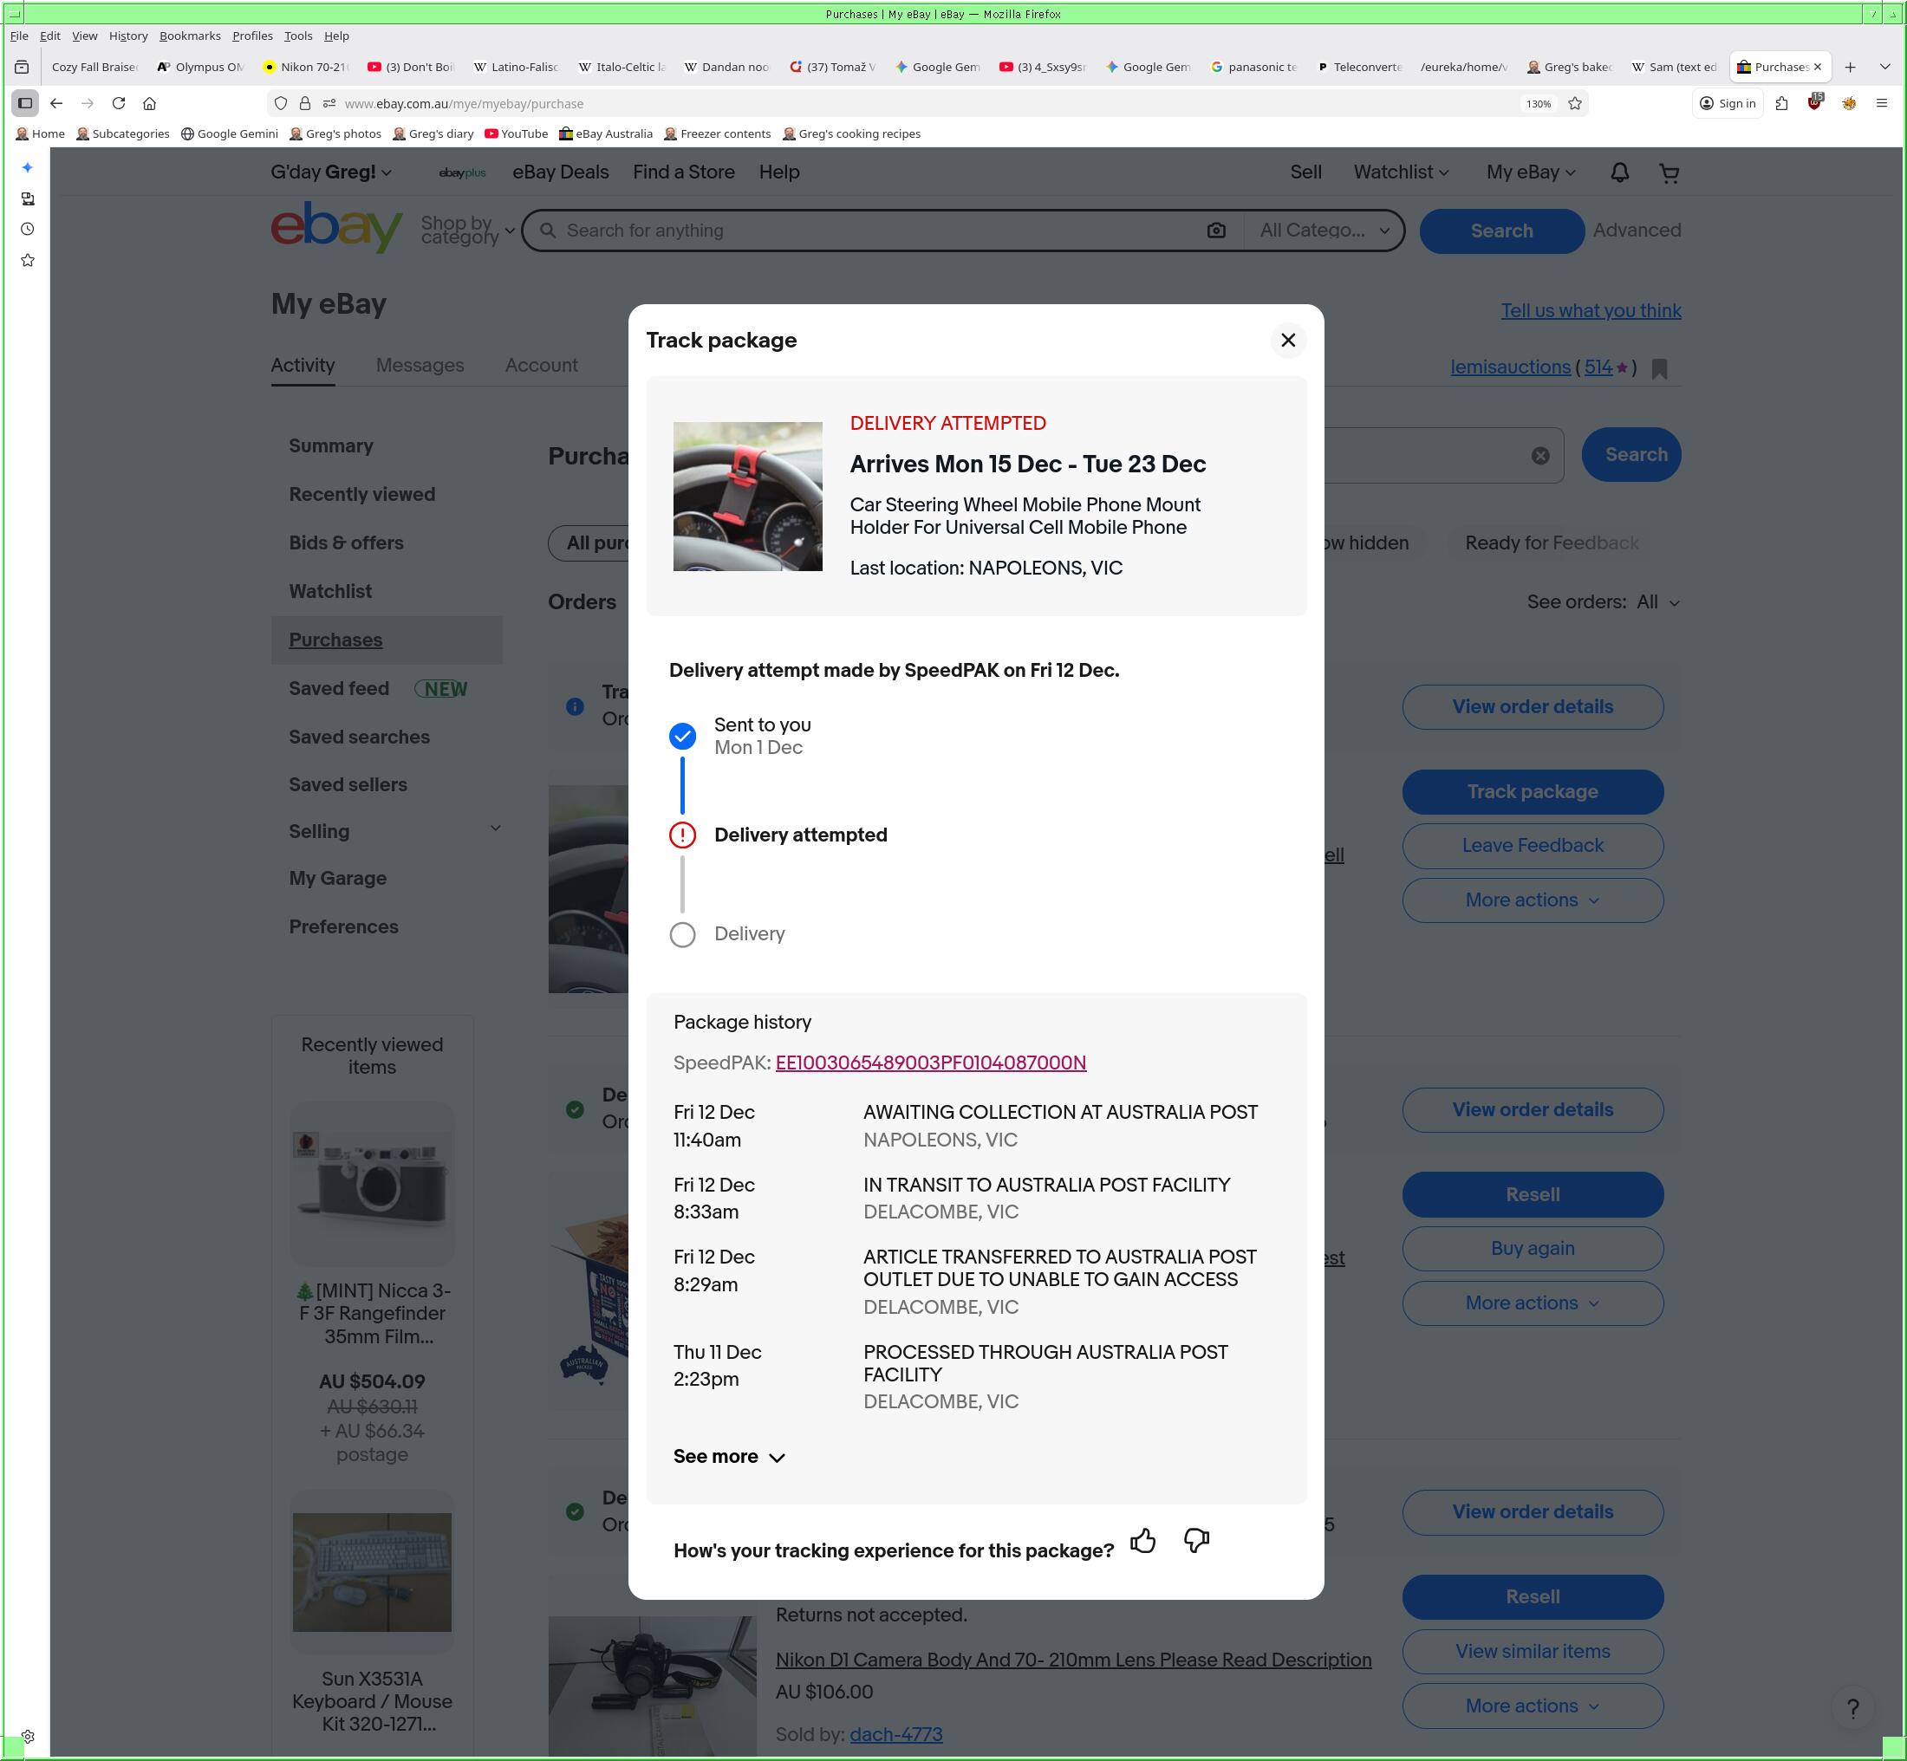Screen dimensions: 1907x1761
Task: Open the eBay notifications bell
Action: click(1619, 172)
